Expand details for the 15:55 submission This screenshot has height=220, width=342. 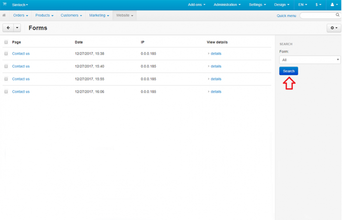(x=214, y=79)
